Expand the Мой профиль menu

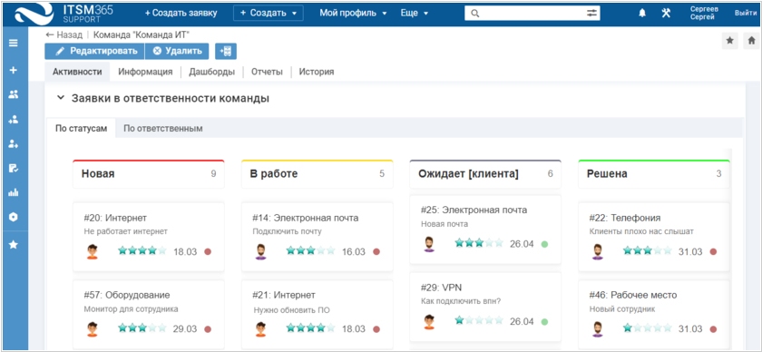(353, 13)
